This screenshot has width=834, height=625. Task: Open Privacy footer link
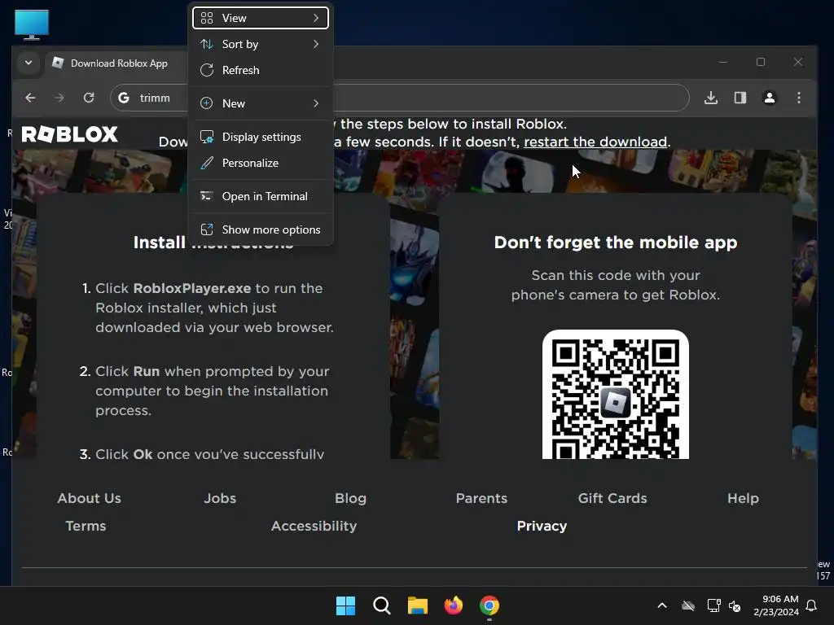(x=542, y=526)
